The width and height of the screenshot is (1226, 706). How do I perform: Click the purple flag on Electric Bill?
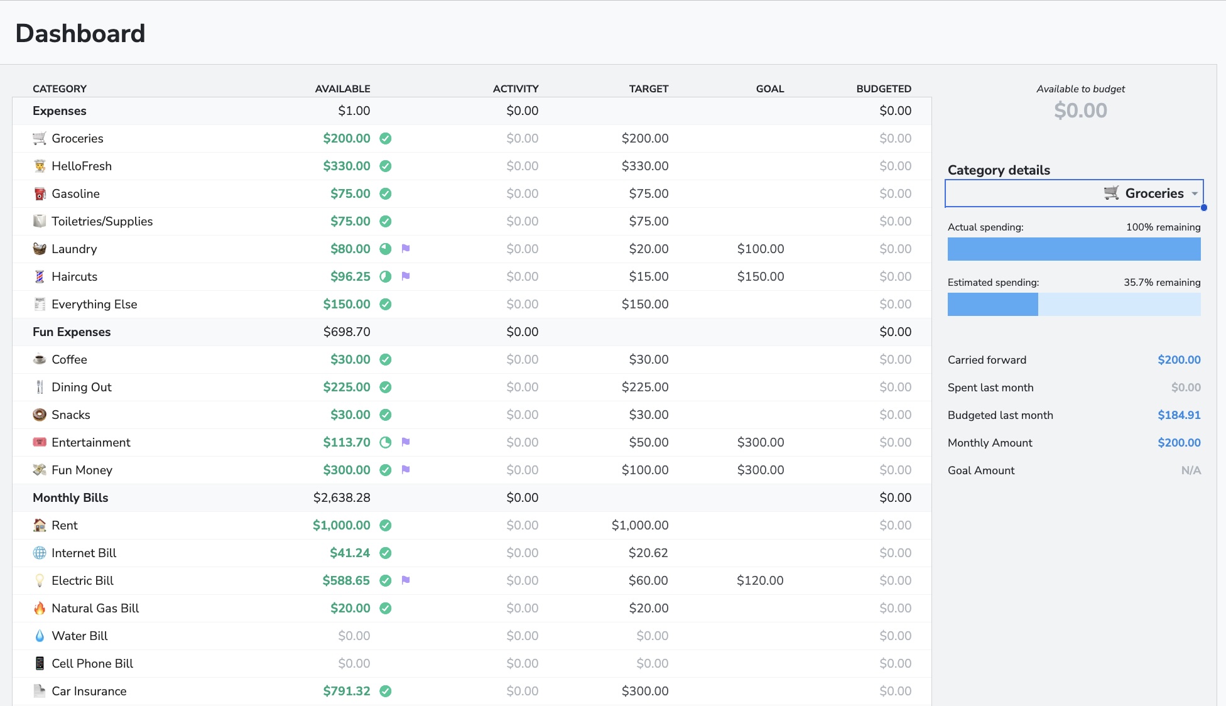tap(406, 580)
